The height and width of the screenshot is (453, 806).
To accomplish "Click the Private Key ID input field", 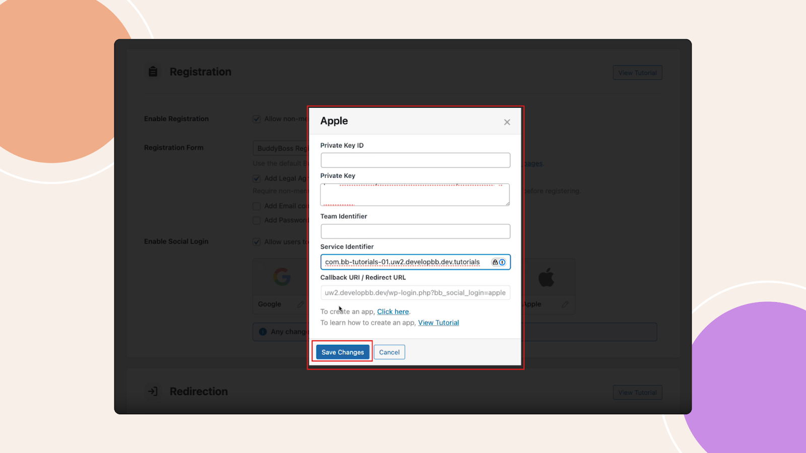I will 416,160.
